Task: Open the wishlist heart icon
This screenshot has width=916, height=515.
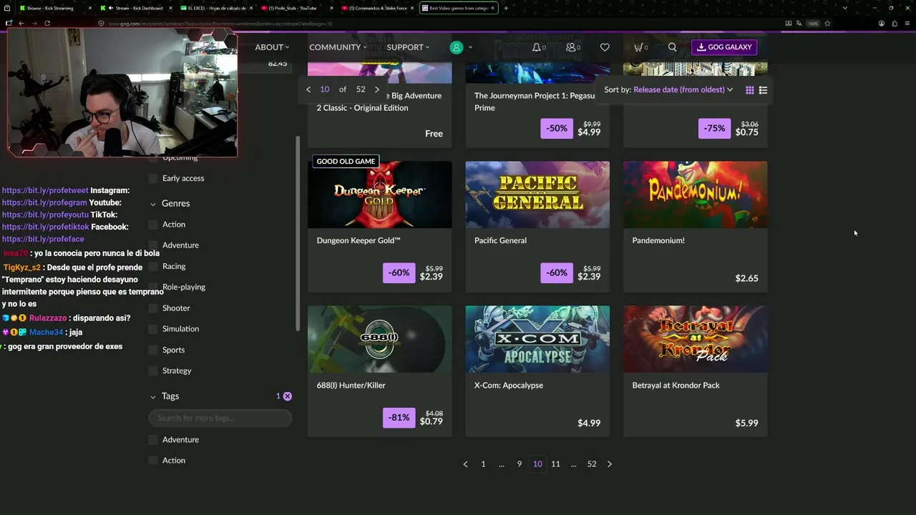Action: [x=605, y=47]
